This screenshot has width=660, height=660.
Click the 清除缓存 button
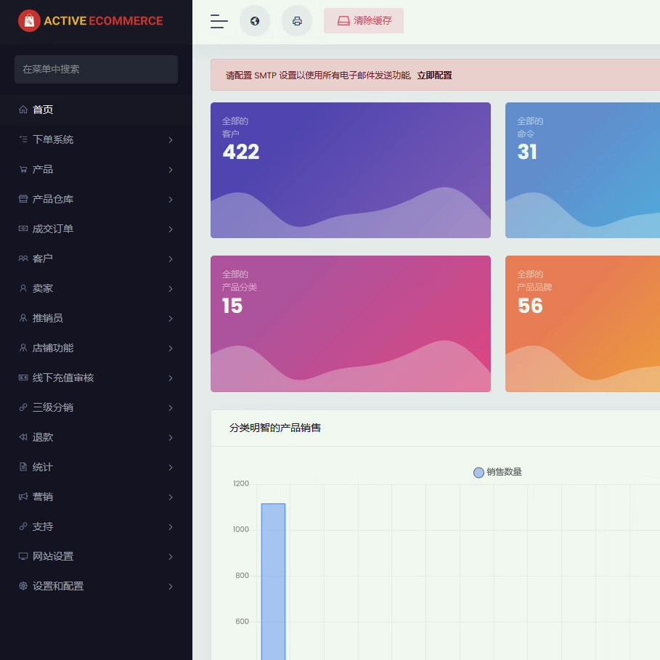[364, 21]
